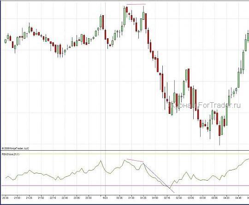Select the 02:15 label on time axis
This screenshot has width=249, height=205.
(x=167, y=198)
